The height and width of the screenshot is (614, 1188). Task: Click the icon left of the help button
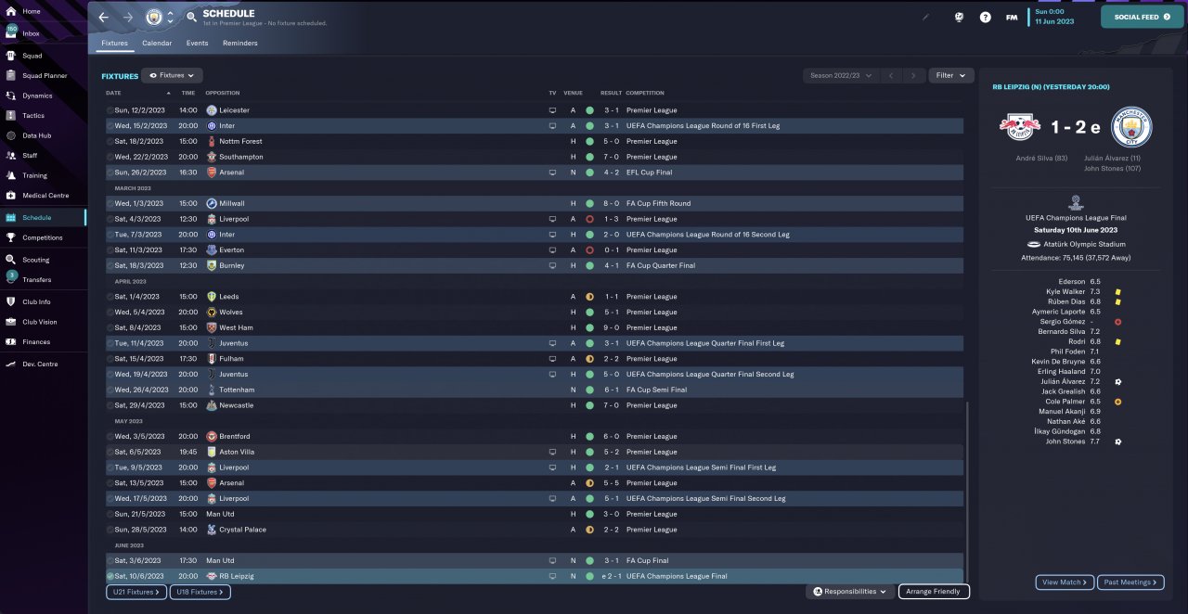pos(959,17)
